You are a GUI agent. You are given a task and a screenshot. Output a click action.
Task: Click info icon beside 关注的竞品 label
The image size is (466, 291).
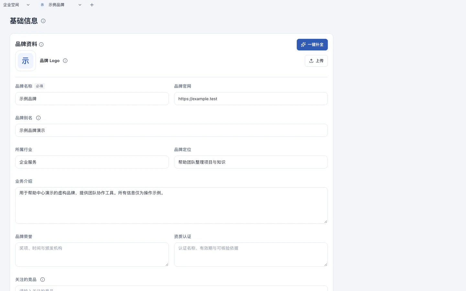[x=42, y=280]
